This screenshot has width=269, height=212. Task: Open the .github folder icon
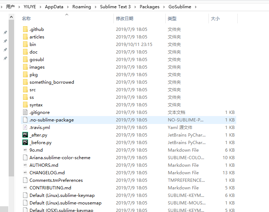point(25,29)
